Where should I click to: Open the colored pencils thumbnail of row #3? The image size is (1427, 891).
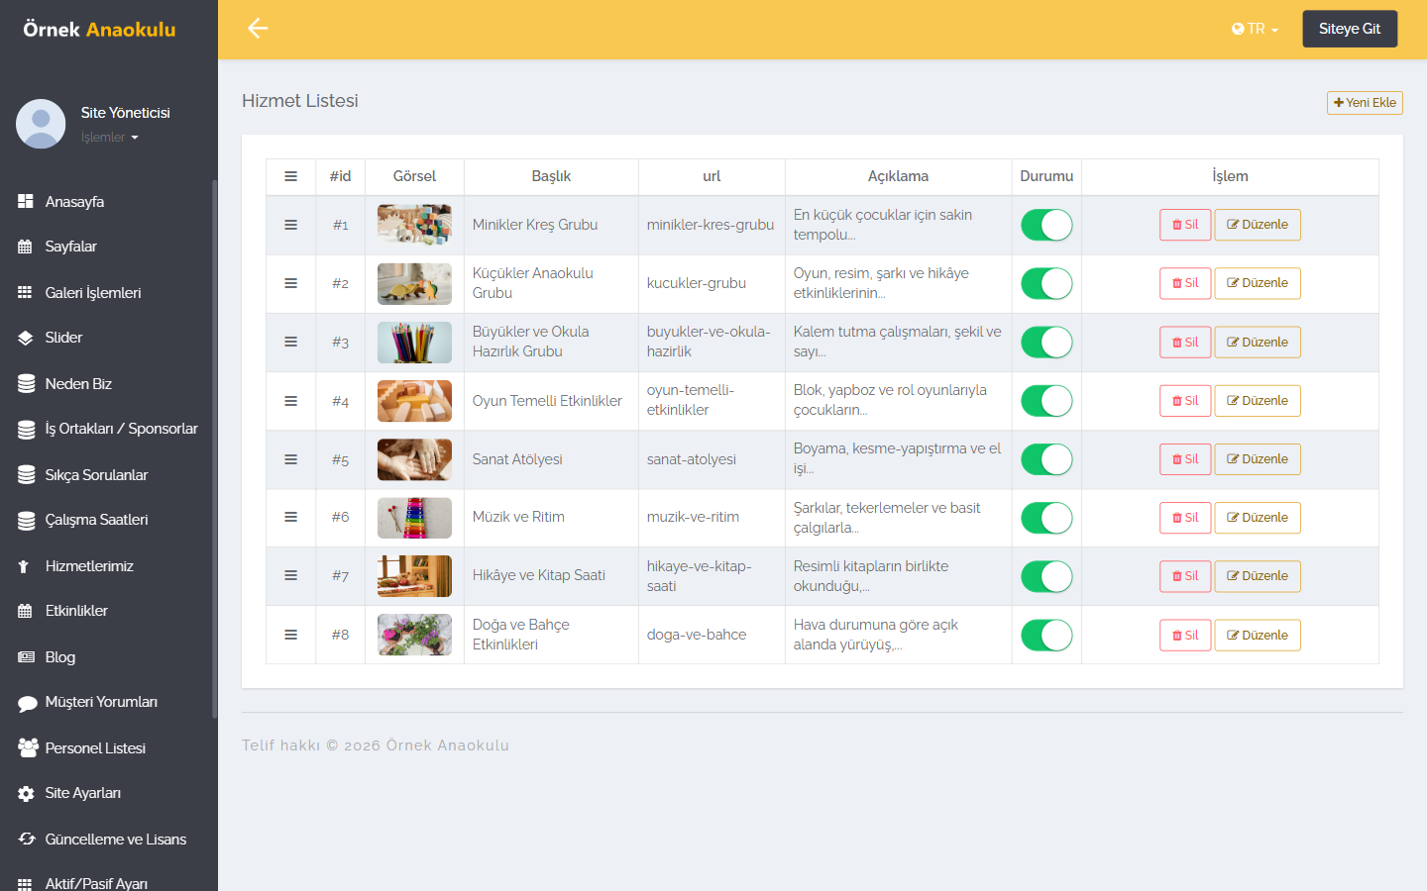pyautogui.click(x=414, y=343)
